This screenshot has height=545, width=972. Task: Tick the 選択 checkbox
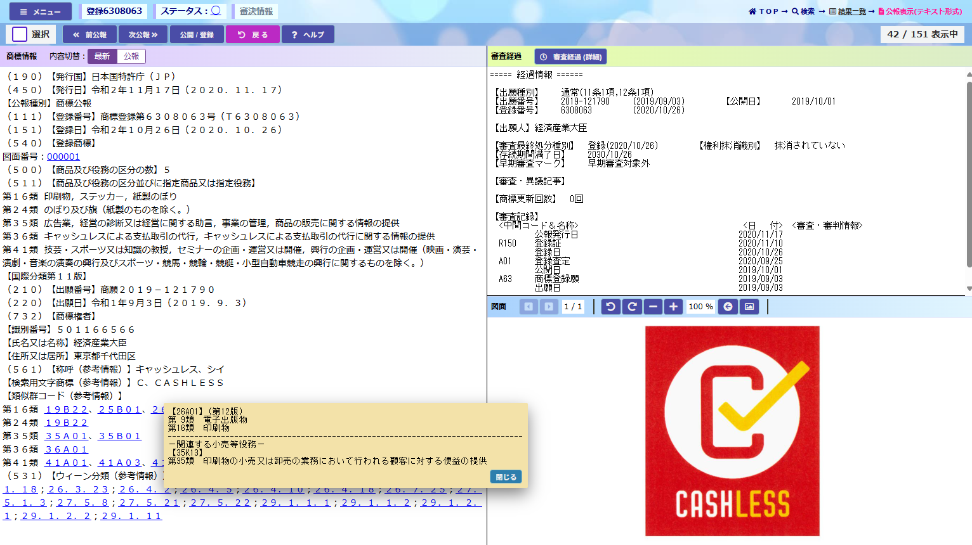coord(20,34)
